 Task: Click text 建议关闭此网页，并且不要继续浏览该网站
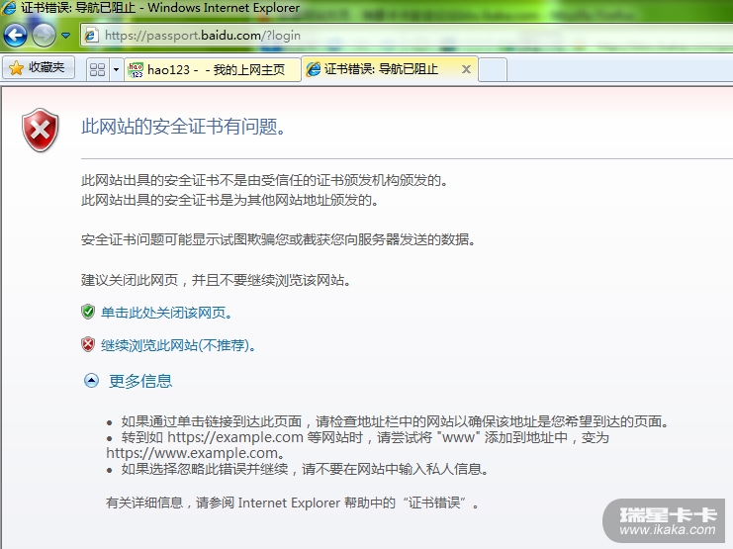click(216, 280)
